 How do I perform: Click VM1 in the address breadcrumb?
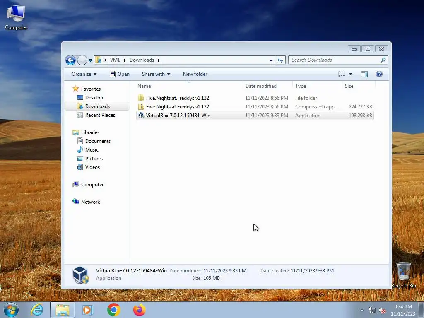[x=115, y=60]
